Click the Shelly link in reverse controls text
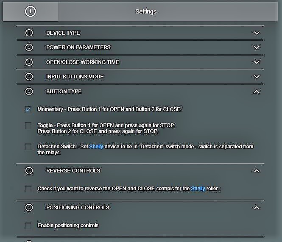The width and height of the screenshot is (282, 242). [x=198, y=189]
